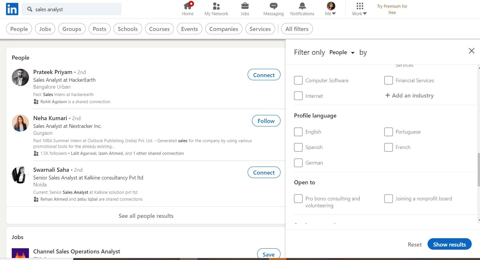Enable Pro bono consulting and volunteering
Image resolution: width=480 pixels, height=260 pixels.
[298, 198]
